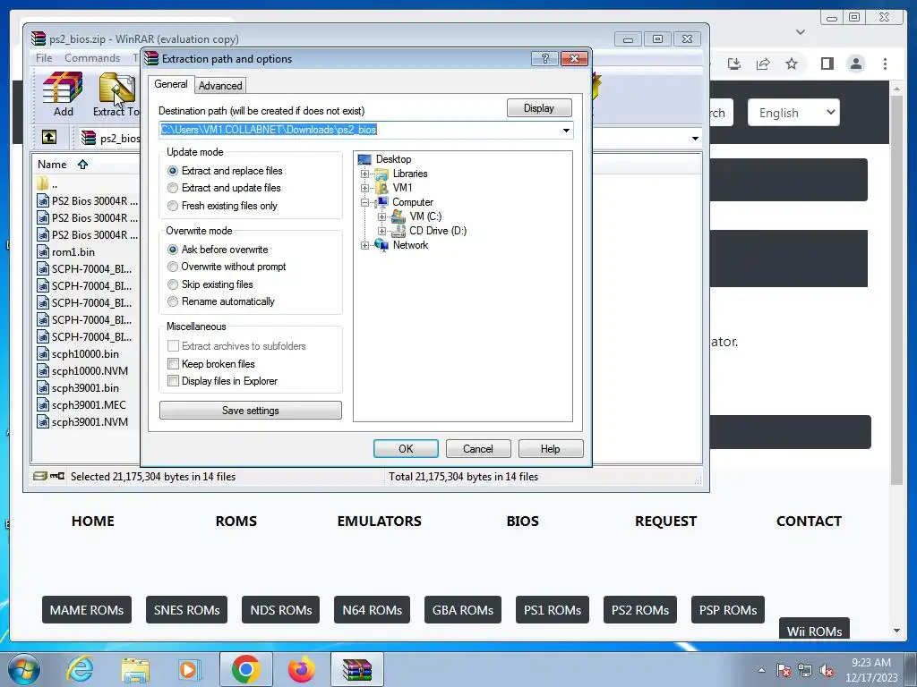Image resolution: width=917 pixels, height=687 pixels.
Task: Open ROMS in the website navigation
Action: 236,522
